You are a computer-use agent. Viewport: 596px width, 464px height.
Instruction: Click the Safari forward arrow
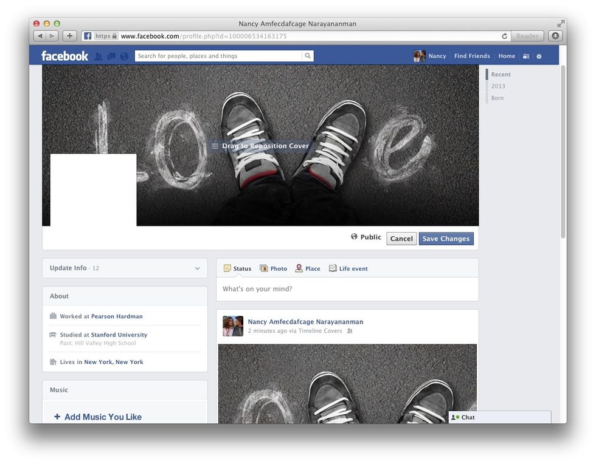pyautogui.click(x=52, y=36)
